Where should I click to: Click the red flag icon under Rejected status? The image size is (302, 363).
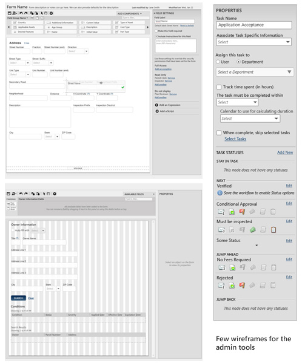coord(242,285)
